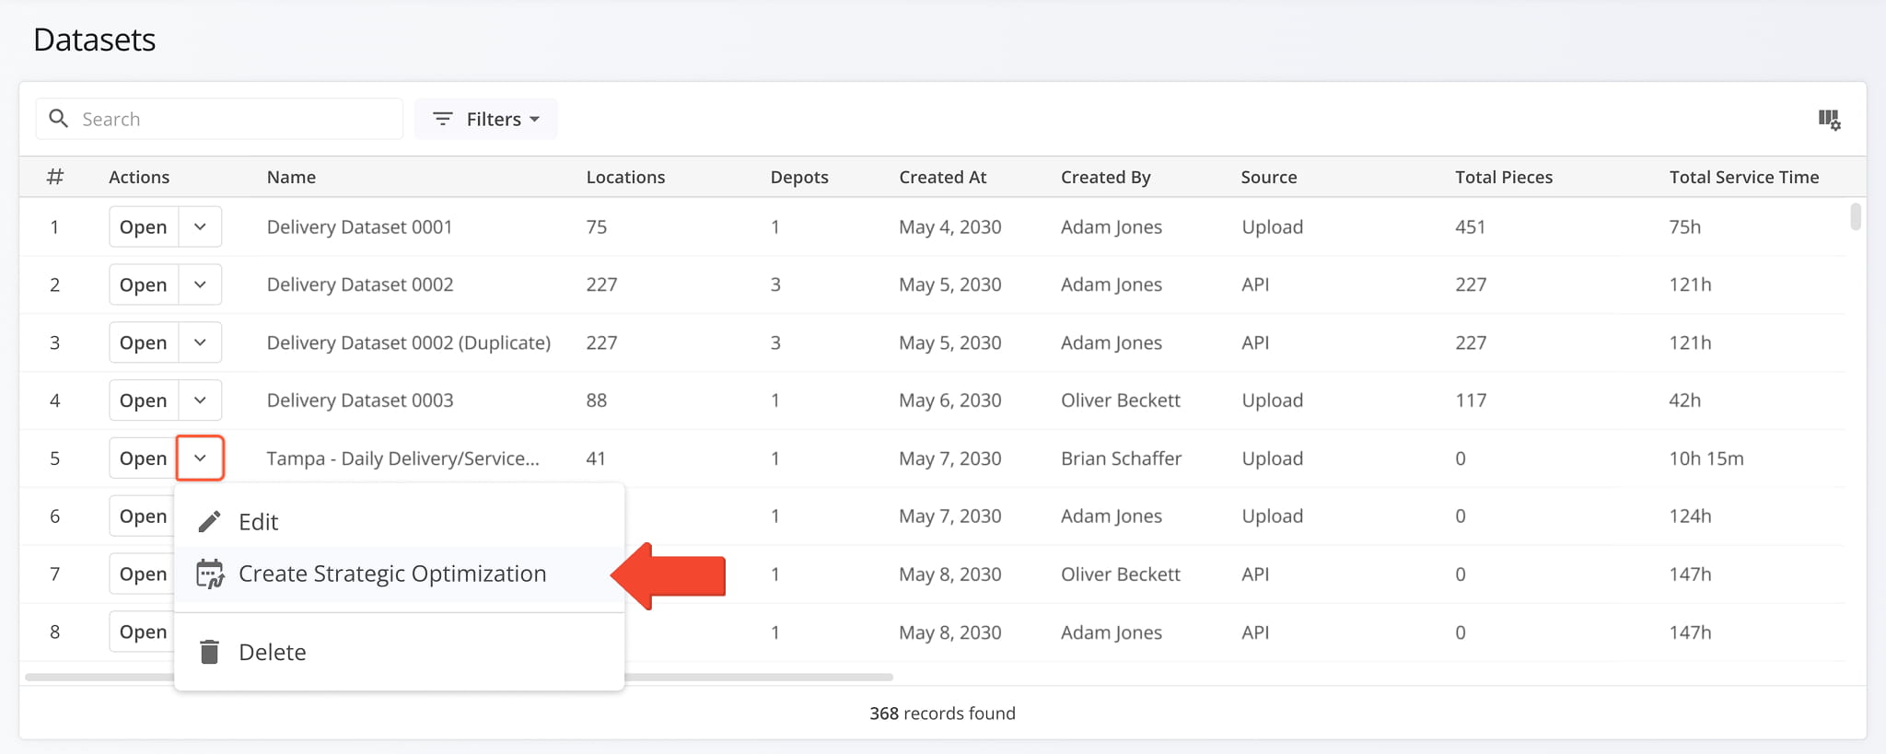
Task: Click the Actions column header
Action: [139, 177]
